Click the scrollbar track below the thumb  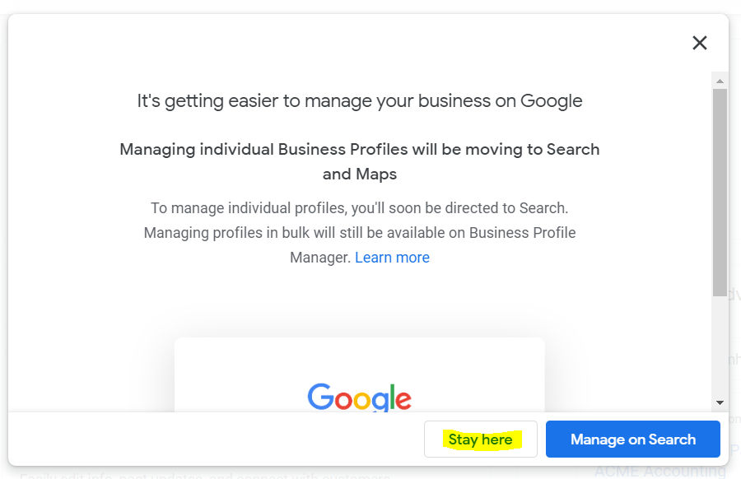coord(720,346)
